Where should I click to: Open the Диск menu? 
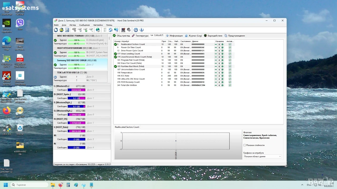[64, 25]
